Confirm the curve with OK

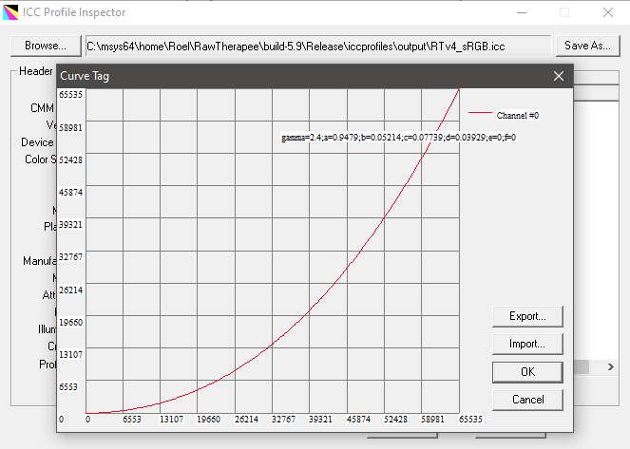[x=526, y=371]
